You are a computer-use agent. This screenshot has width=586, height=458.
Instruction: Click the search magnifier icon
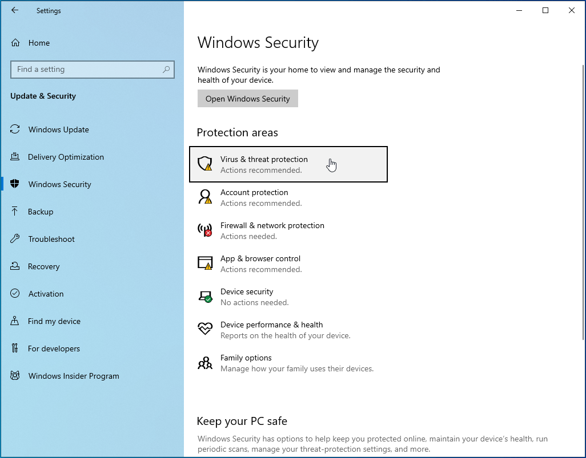point(166,70)
